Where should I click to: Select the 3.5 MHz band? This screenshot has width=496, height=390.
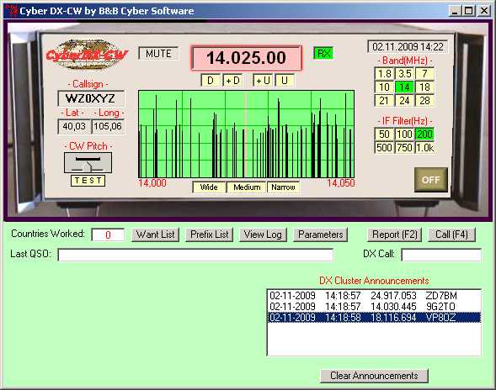tap(404, 74)
